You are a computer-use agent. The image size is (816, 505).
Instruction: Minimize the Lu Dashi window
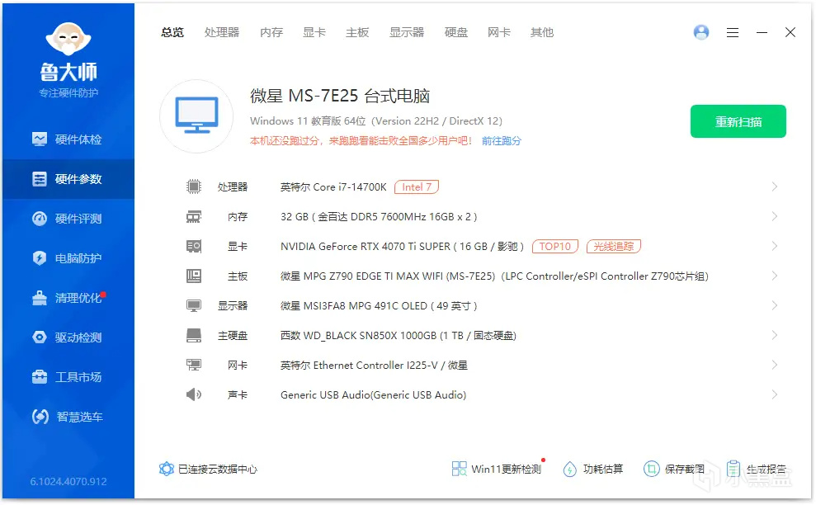762,32
